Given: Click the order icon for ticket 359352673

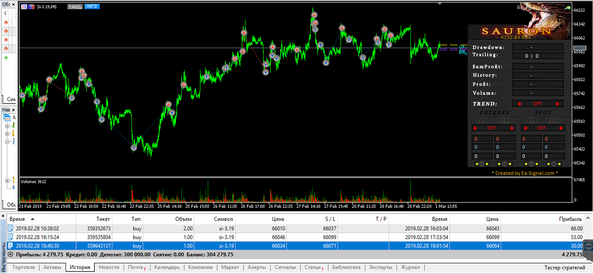Looking at the screenshot, I should [x=11, y=228].
